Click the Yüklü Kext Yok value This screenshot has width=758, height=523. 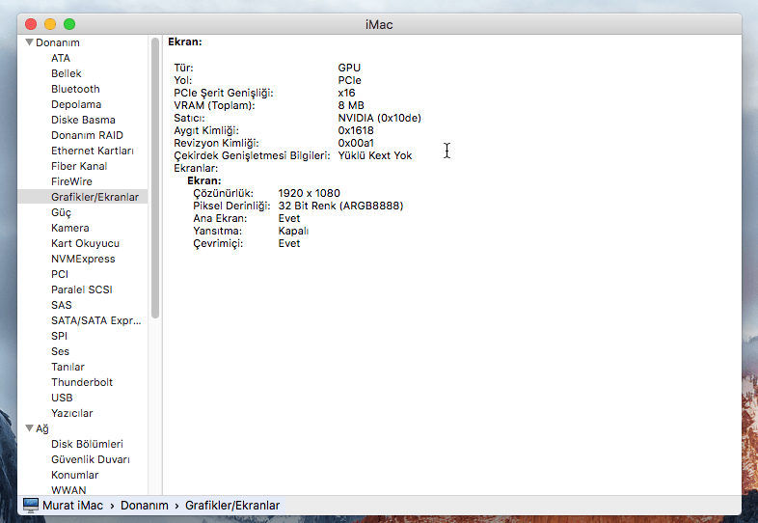pyautogui.click(x=374, y=155)
